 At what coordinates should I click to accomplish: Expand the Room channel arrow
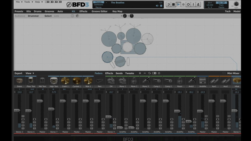[175, 92]
